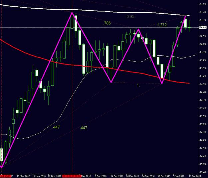Viewport: 208px width, 178px height.
Task: Click the 14 Dec 2010 date label
Action: (x=117, y=176)
